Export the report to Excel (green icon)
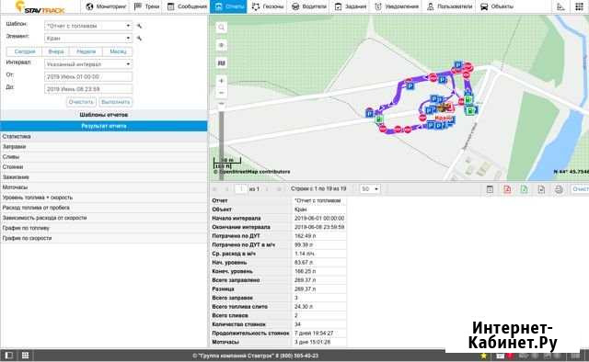Viewport: 589px width, 362px height. pos(524,189)
